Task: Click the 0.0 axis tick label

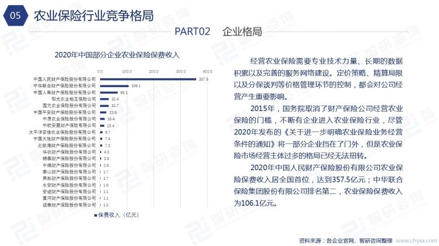Action: click(x=100, y=71)
